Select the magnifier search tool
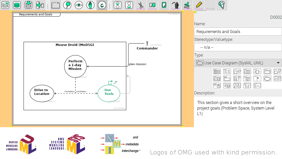 pyautogui.click(x=67, y=5)
